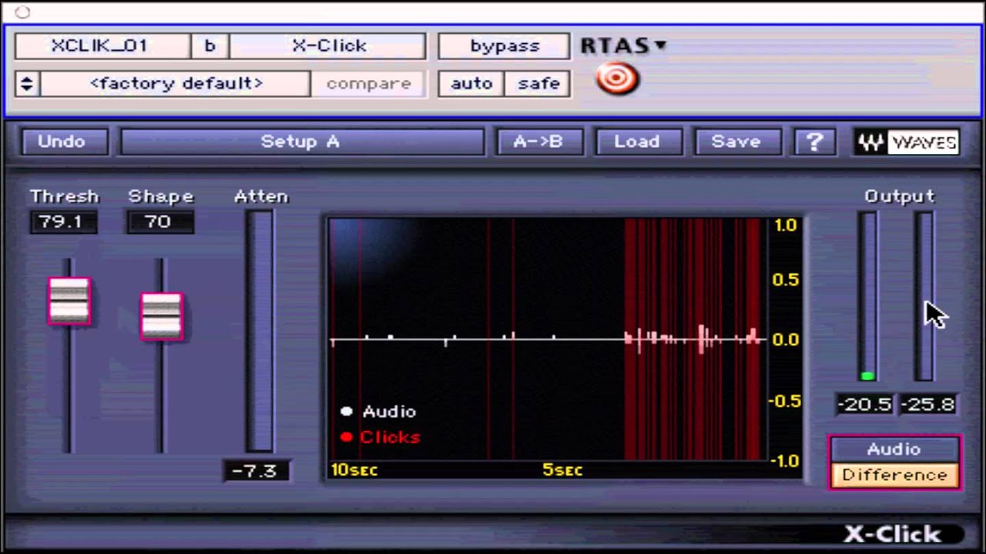Toggle the bypass button

pos(505,46)
